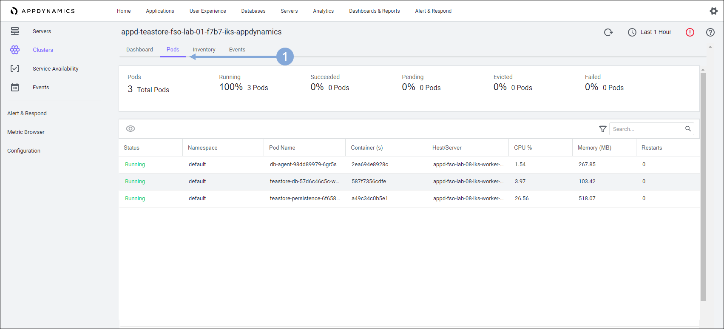The image size is (724, 329).
Task: Open the Last 1 Hour time range selector
Action: pos(650,32)
